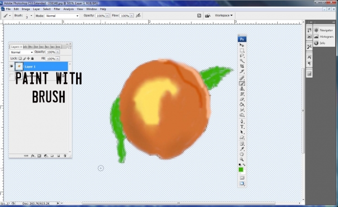Select the Eyedropper tool
This screenshot has height=207, width=338.
pyautogui.click(x=242, y=149)
